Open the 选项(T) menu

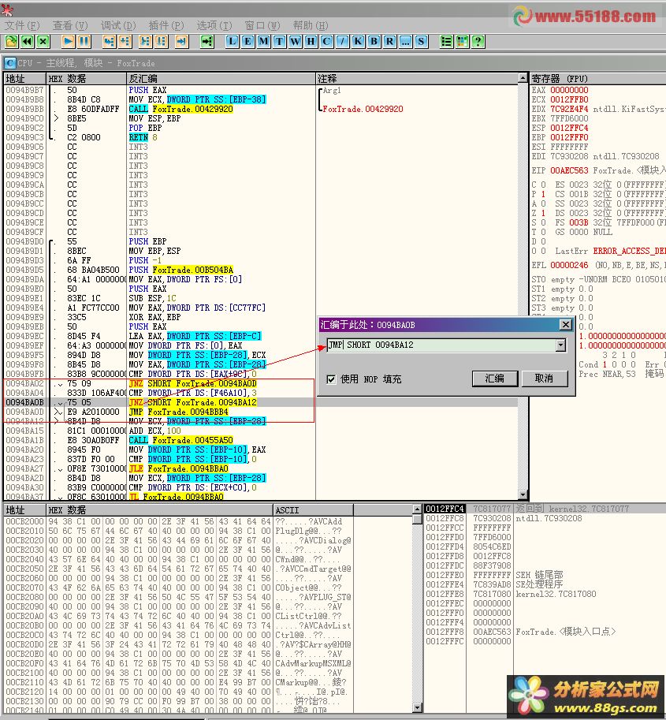point(214,25)
